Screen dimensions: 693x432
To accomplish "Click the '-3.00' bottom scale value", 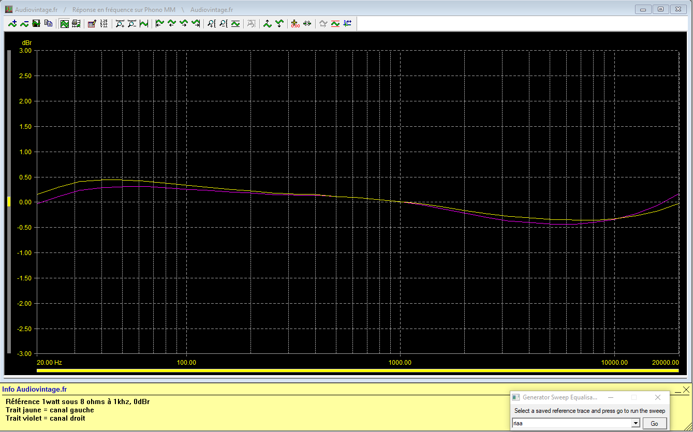I will point(24,354).
